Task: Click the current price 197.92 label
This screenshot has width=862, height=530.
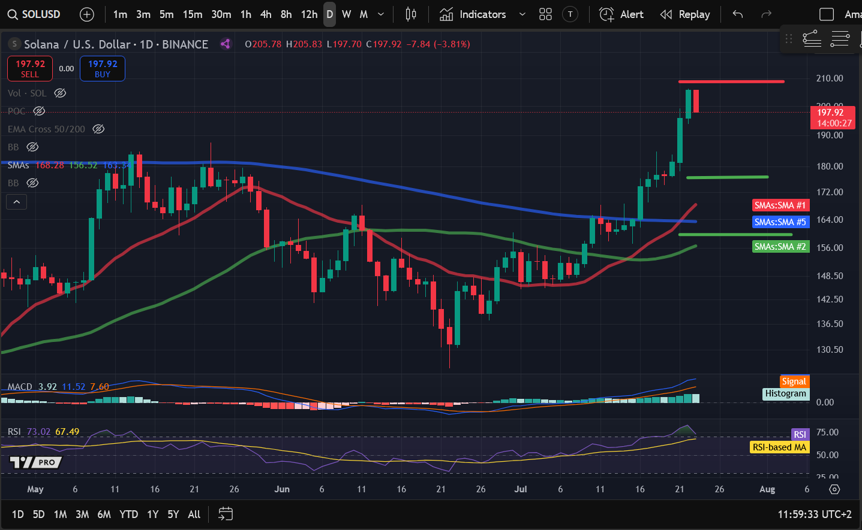Action: [833, 117]
